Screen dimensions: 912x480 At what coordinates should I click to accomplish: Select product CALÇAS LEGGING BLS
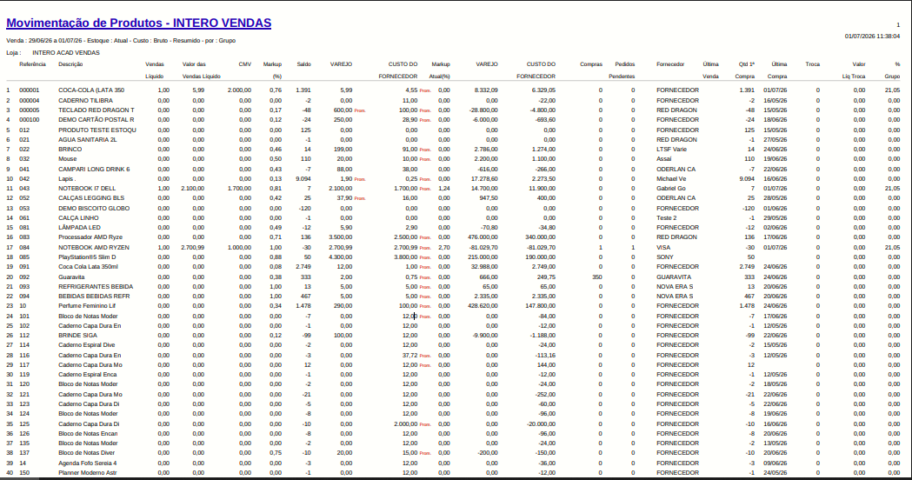(91, 197)
